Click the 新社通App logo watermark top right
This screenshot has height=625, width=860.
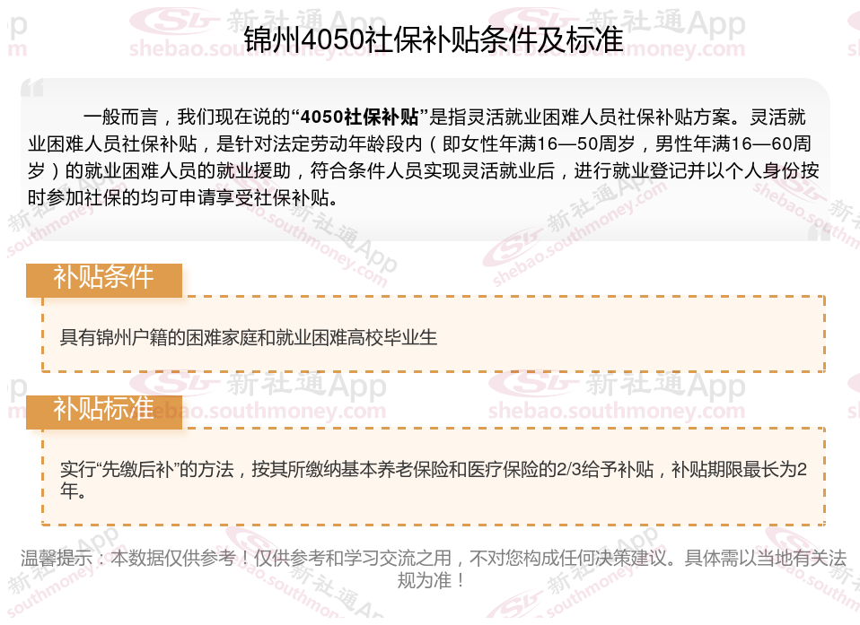pyautogui.click(x=617, y=22)
